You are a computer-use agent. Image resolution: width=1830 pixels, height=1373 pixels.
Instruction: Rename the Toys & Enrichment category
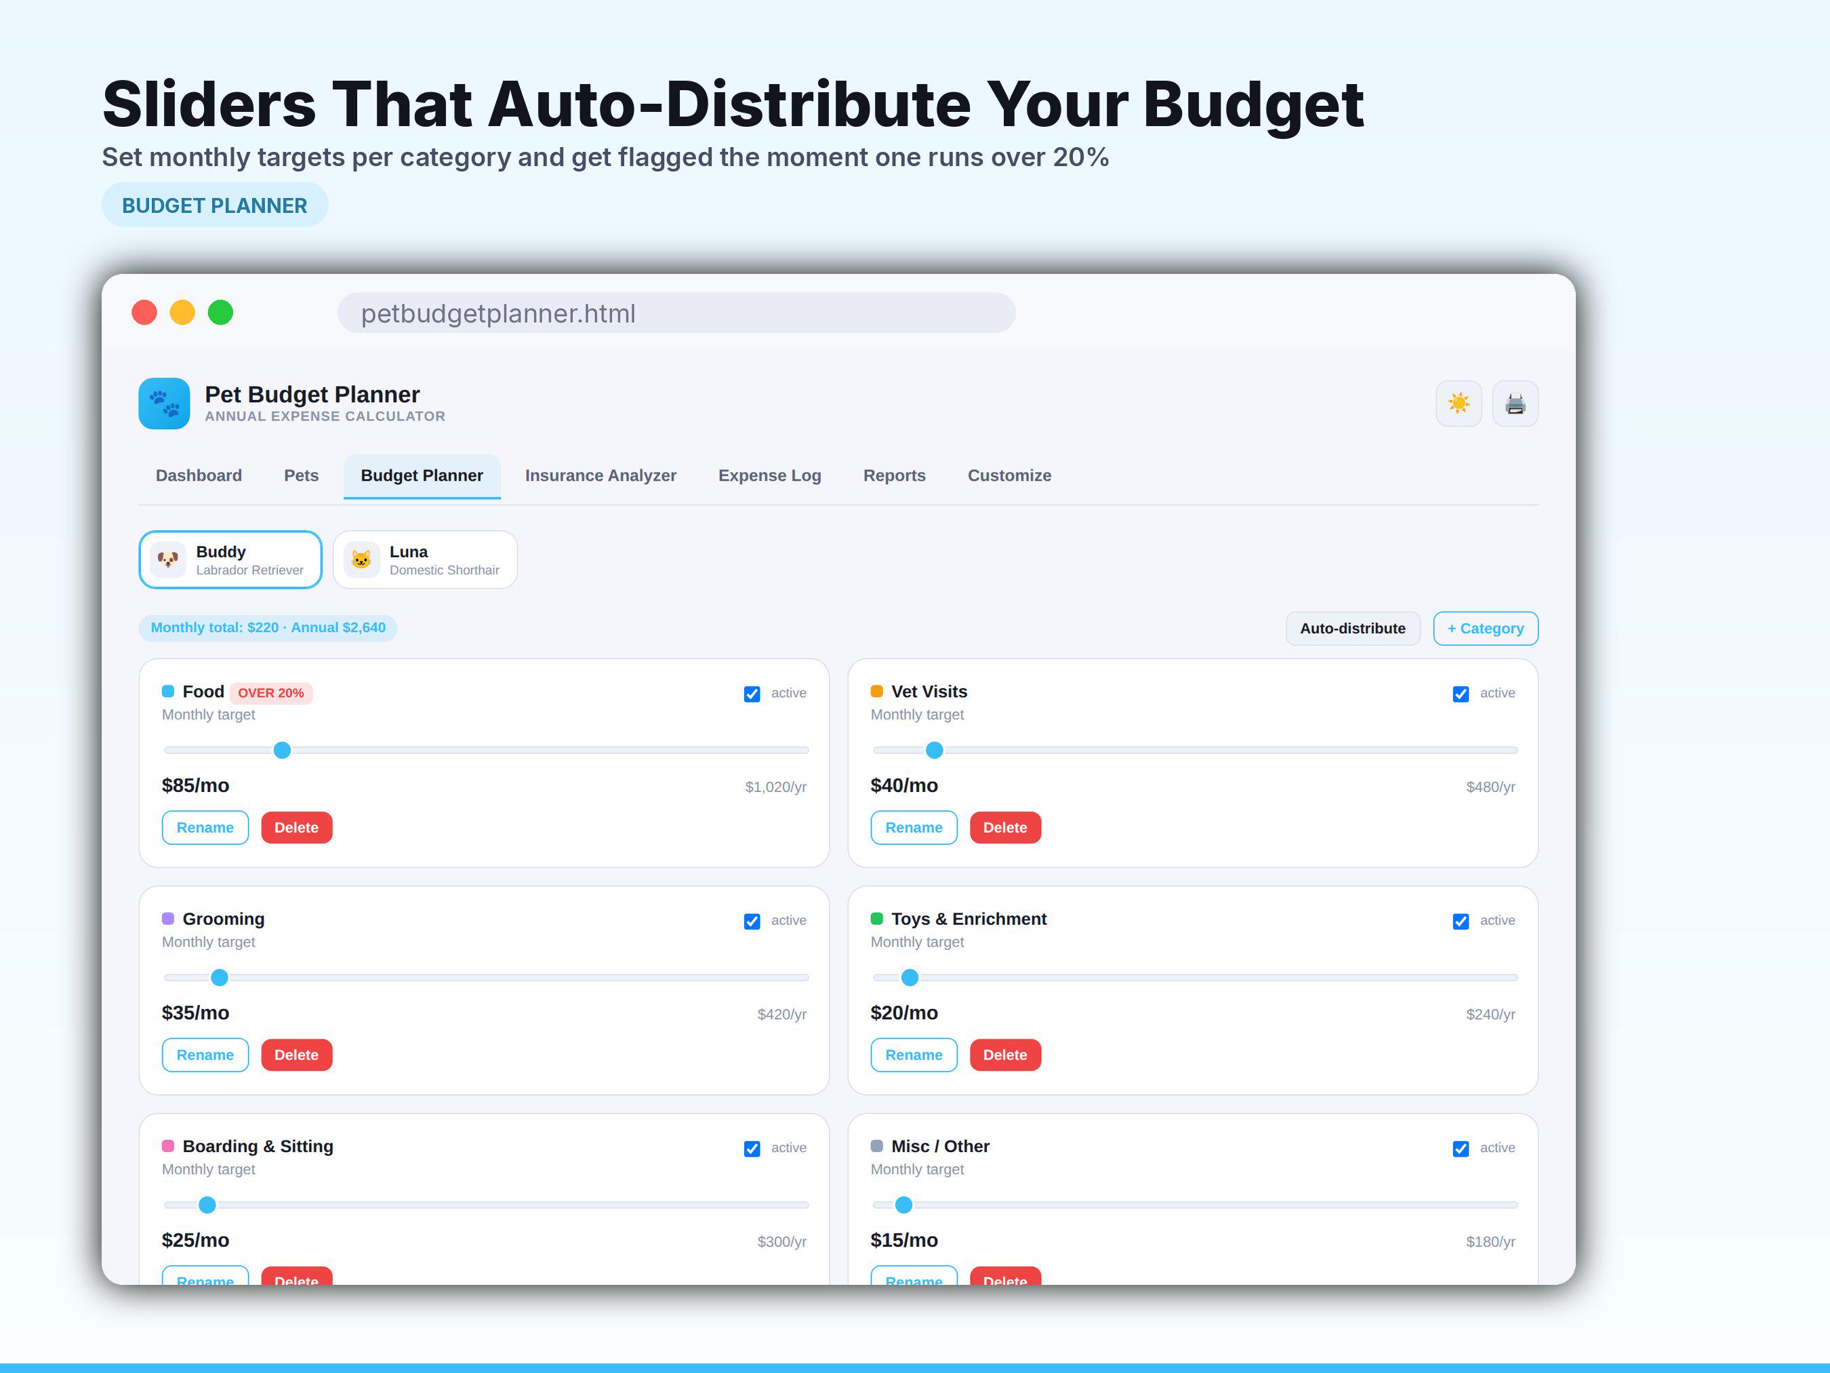(914, 1055)
